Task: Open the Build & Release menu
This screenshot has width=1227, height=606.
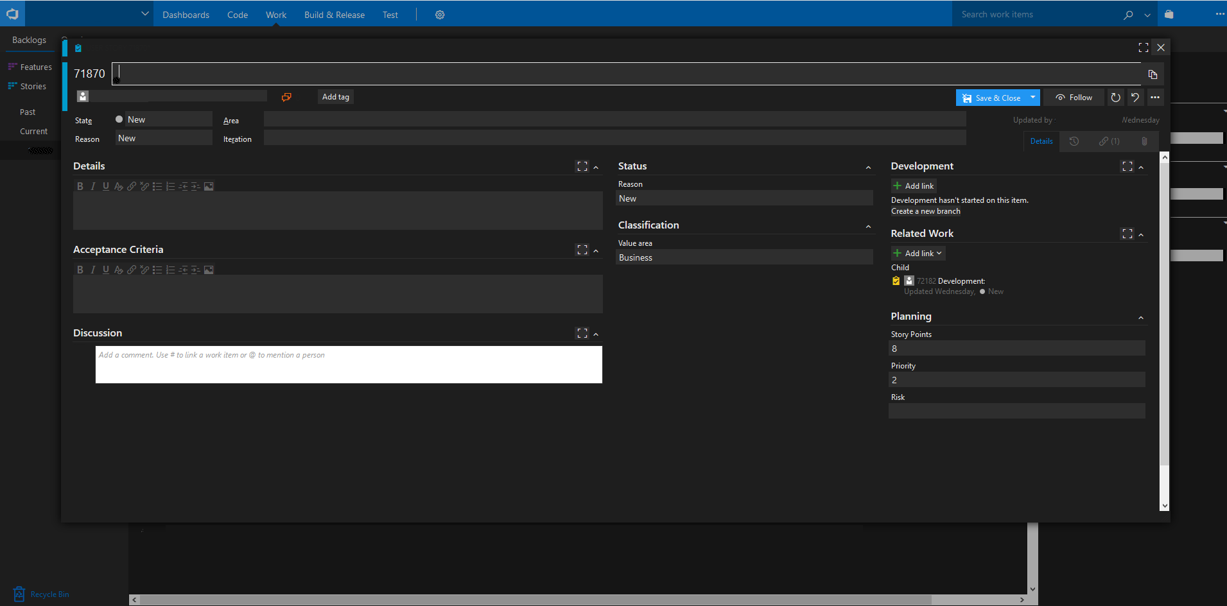Action: point(334,15)
